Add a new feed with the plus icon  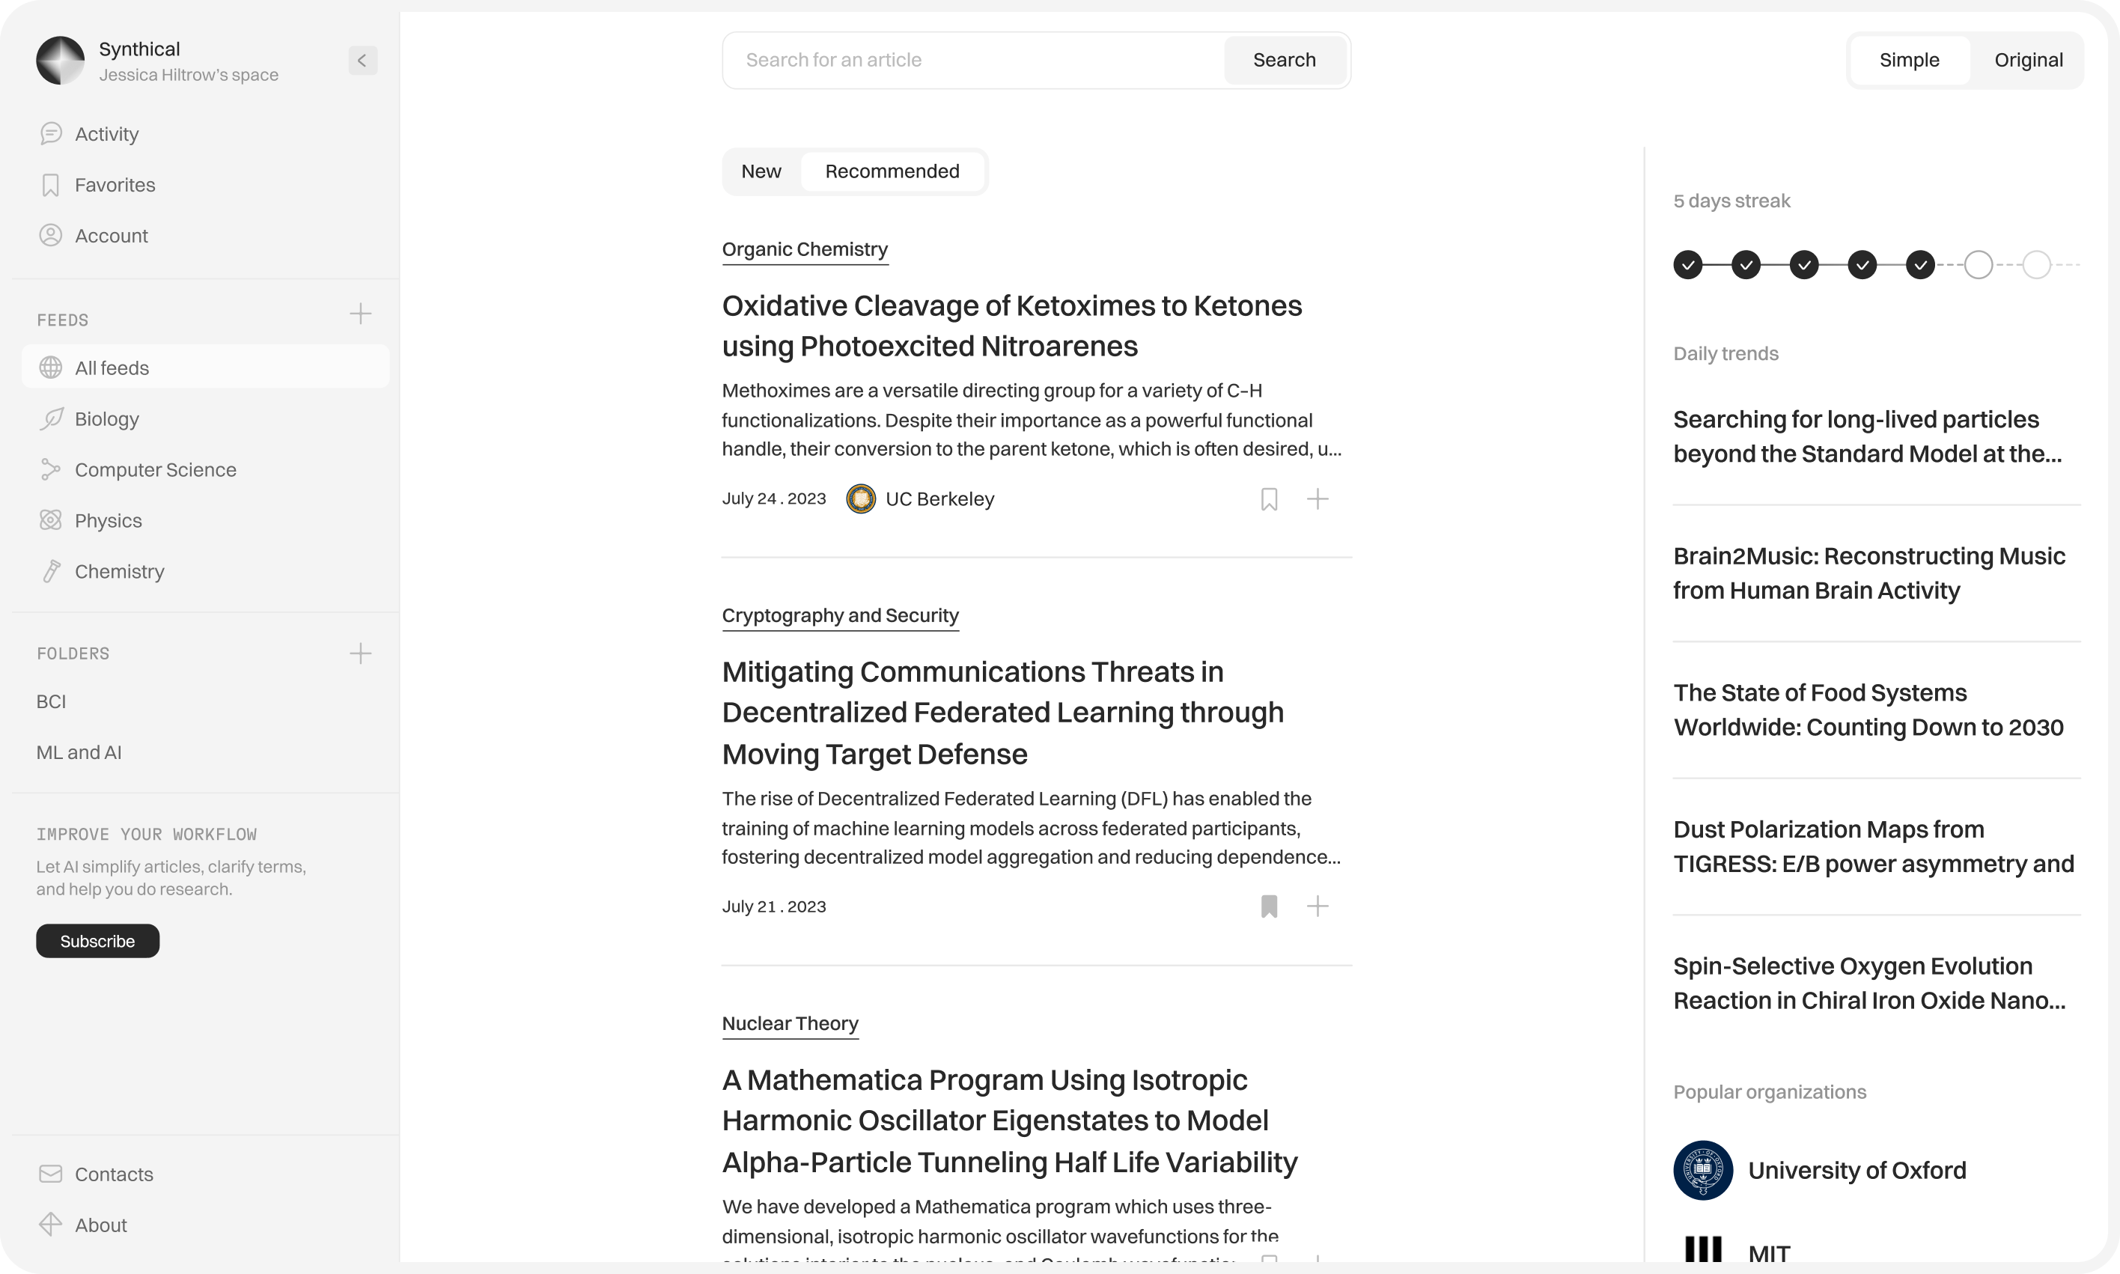(x=361, y=314)
